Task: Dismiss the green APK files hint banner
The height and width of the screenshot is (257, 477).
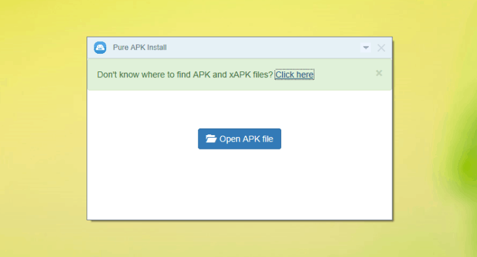Action: coord(379,73)
